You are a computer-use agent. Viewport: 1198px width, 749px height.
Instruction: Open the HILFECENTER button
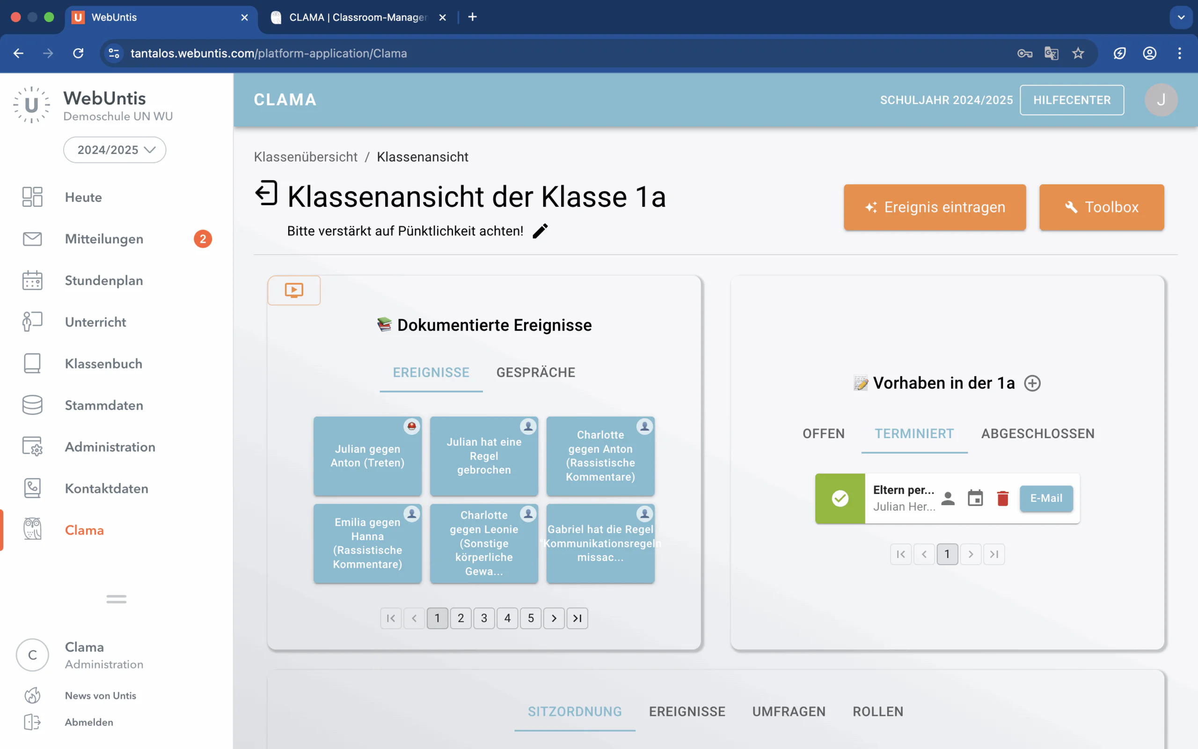click(x=1071, y=100)
